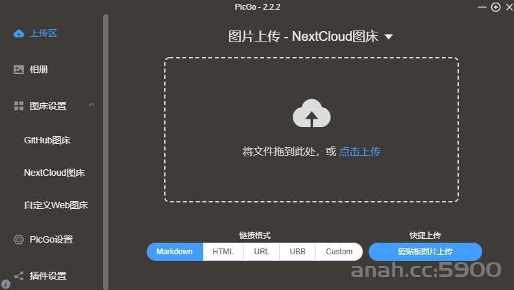Select URL link format
Viewport: 514px width, 290px height.
pyautogui.click(x=262, y=252)
